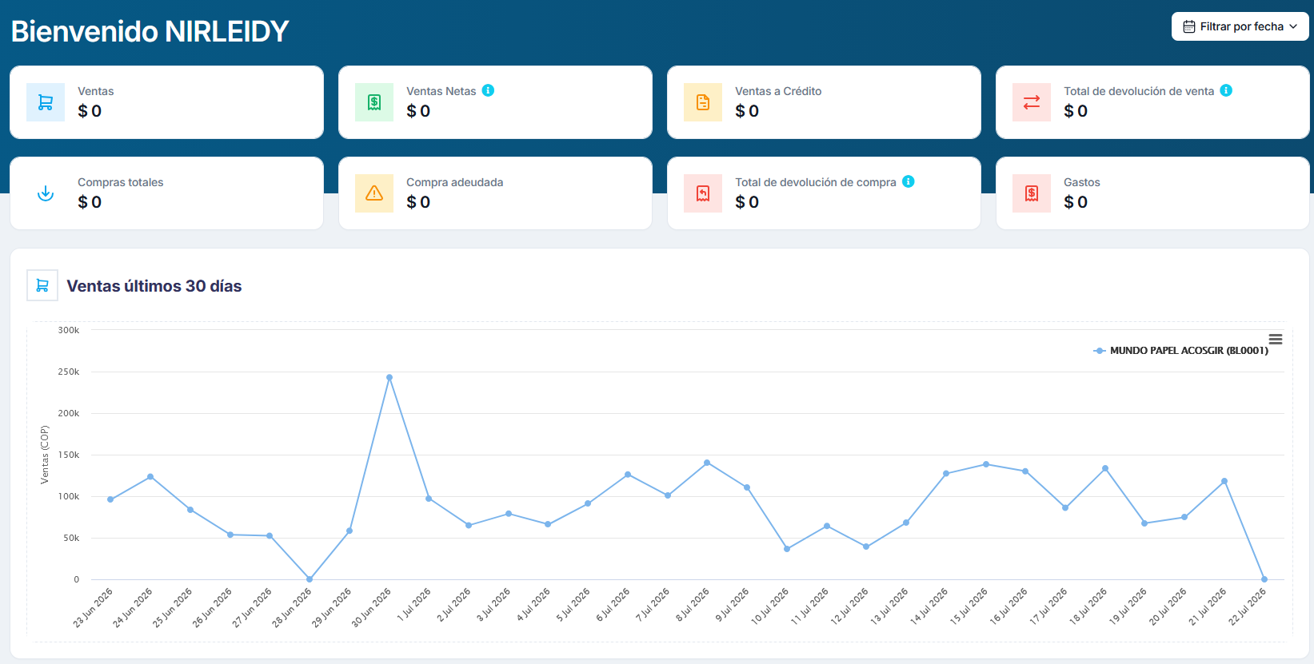Click the 22 Jul 2026 last data point
Image resolution: width=1314 pixels, height=664 pixels.
pos(1264,579)
